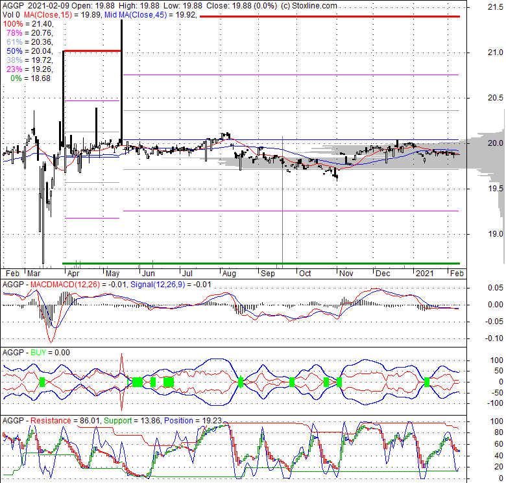
Task: Click the 21.0 price axis label
Action: click(x=496, y=53)
